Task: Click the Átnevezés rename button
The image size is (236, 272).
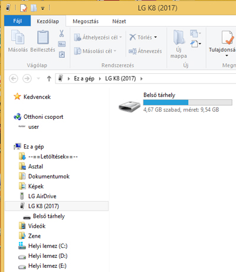Action: 145,51
